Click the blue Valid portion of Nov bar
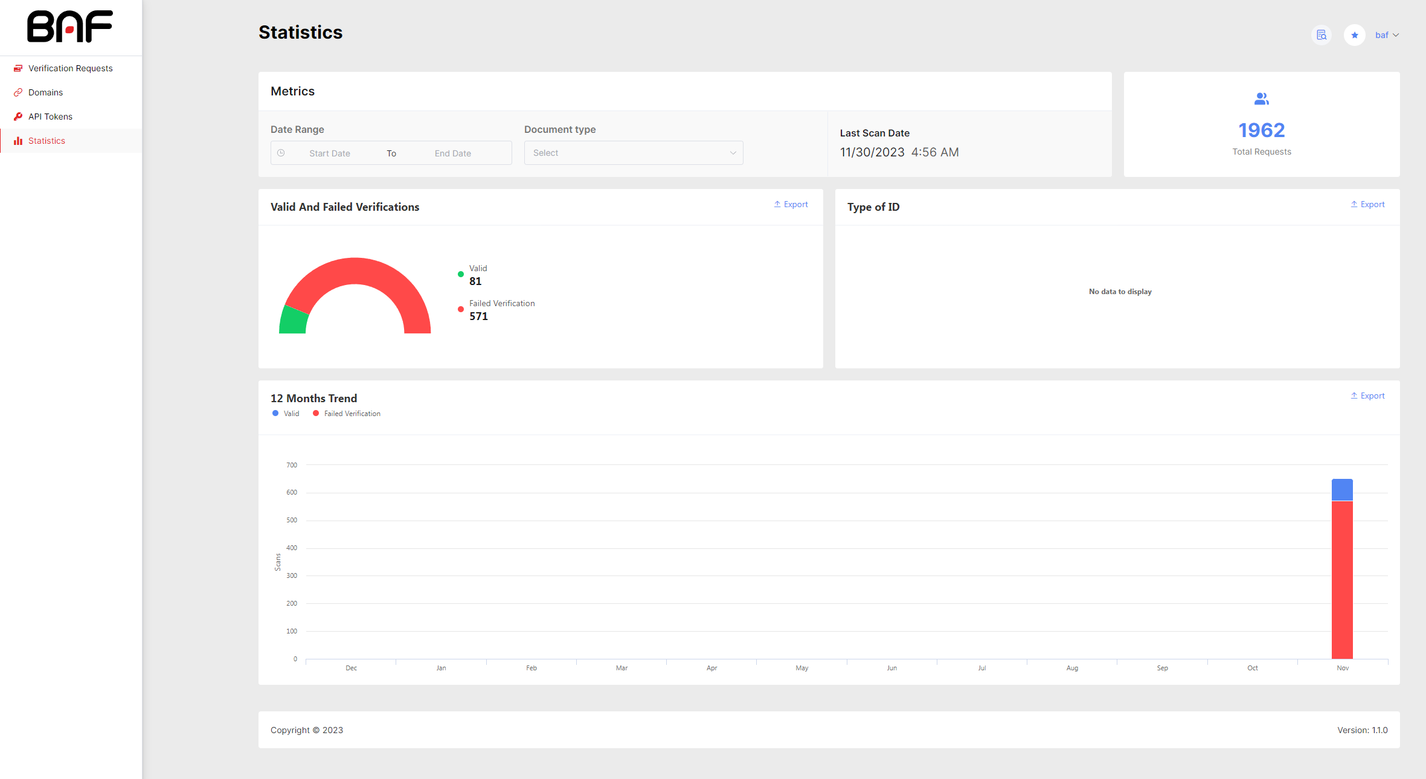 pos(1342,490)
